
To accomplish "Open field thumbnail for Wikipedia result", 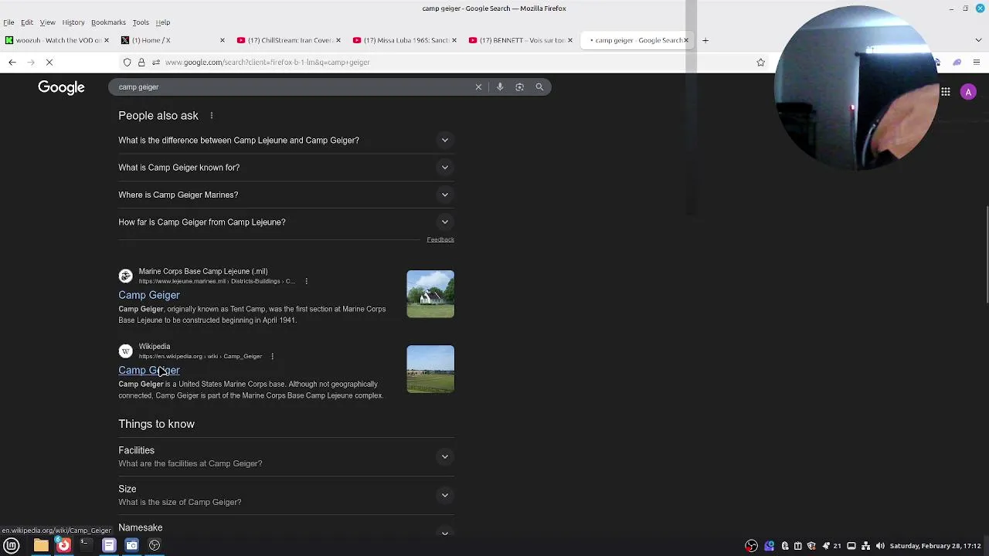I will point(430,369).
